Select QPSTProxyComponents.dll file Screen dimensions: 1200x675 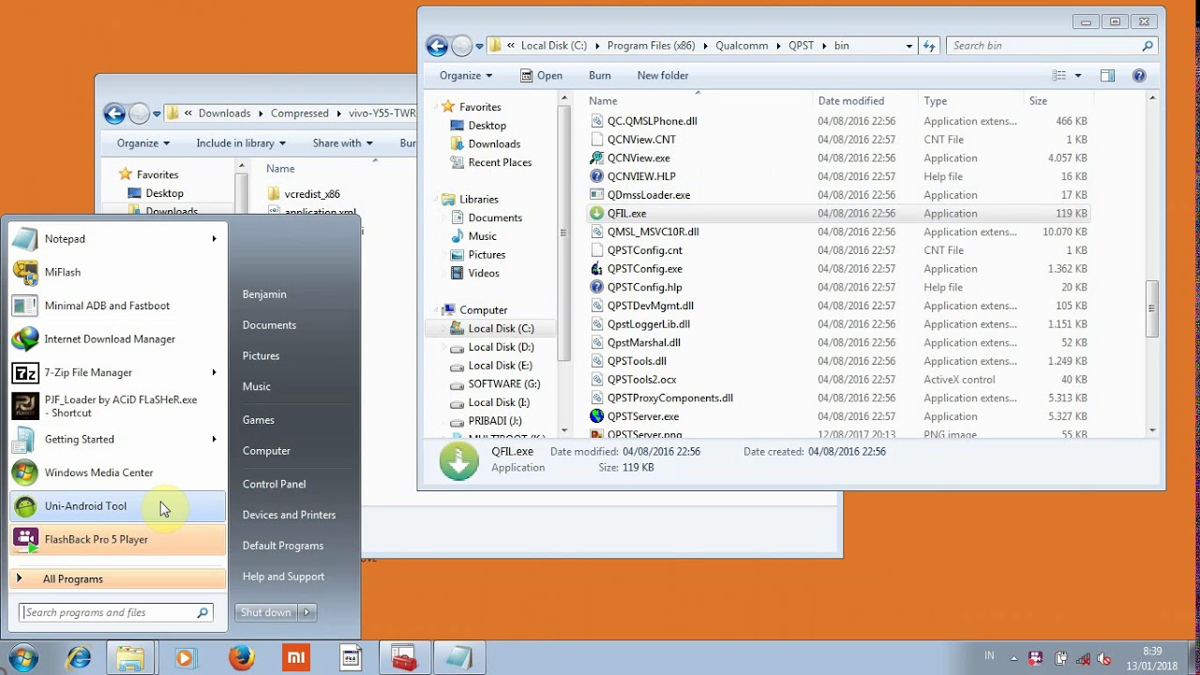(670, 398)
